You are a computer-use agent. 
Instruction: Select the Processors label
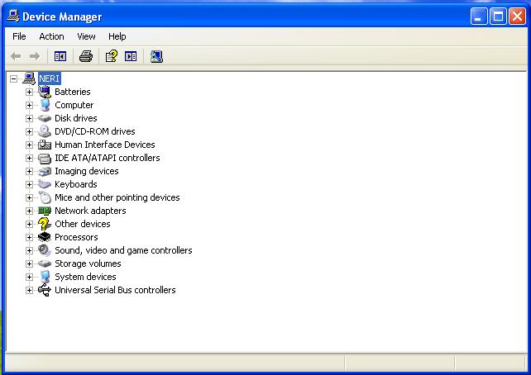click(76, 237)
